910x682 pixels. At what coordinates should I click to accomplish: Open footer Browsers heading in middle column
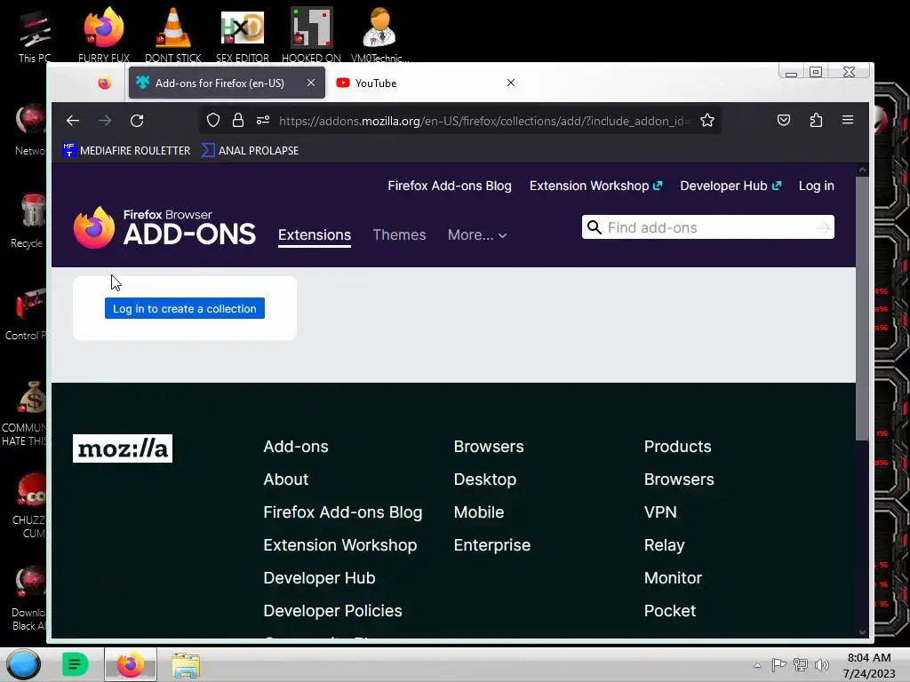(x=489, y=447)
